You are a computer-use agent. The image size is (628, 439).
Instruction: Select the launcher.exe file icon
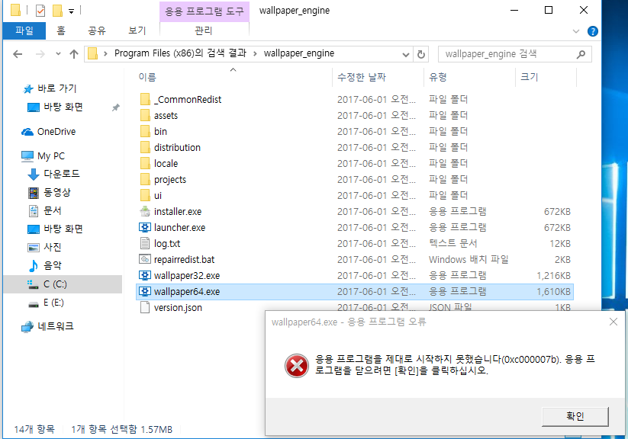[x=144, y=227]
